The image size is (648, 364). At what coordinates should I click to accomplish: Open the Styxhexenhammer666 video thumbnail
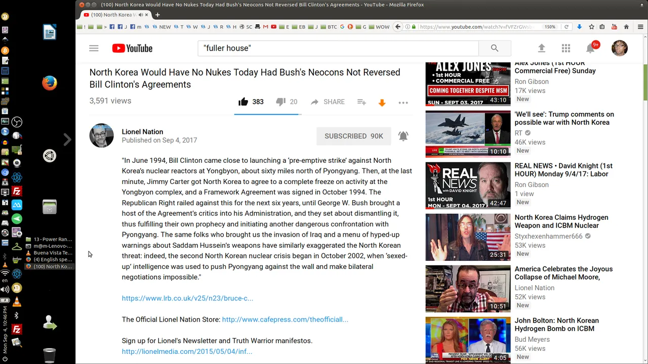pos(468,237)
